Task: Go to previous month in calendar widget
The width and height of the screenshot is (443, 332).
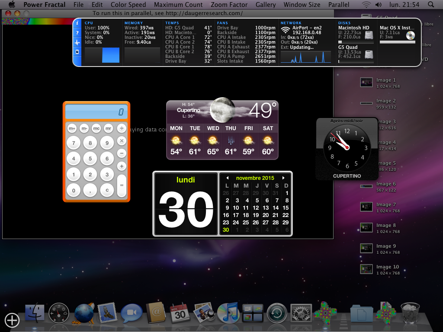Action: [x=228, y=178]
